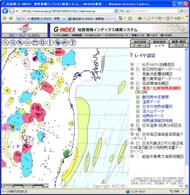The image size is (190, 195).
Task: Click the browser Forward arrow button
Action: [x=11, y=11]
